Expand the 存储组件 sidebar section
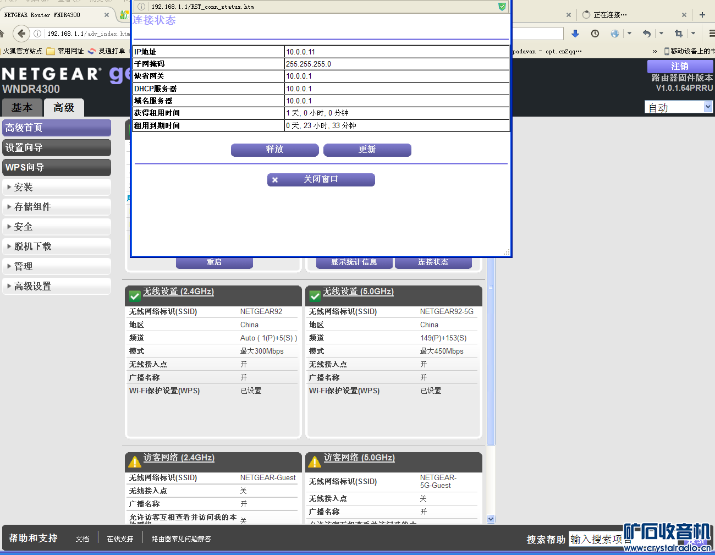Image resolution: width=715 pixels, height=555 pixels. 57,207
